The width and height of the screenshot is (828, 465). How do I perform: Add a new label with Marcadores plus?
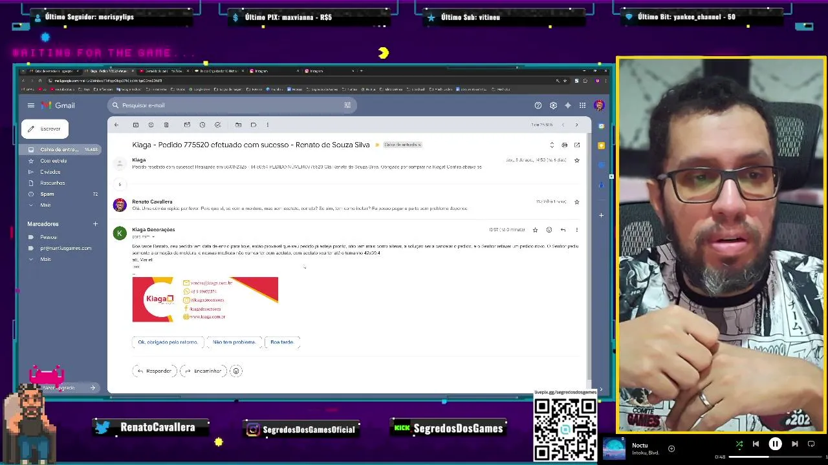pyautogui.click(x=95, y=224)
